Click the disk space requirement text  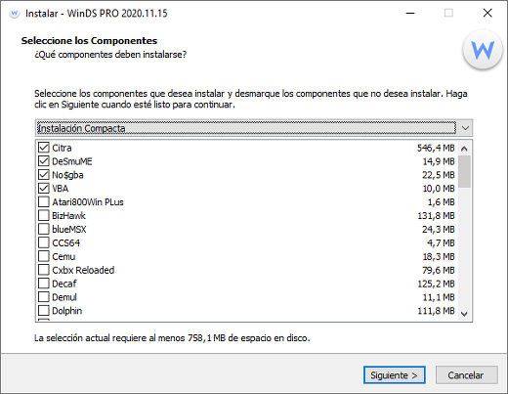(172, 338)
